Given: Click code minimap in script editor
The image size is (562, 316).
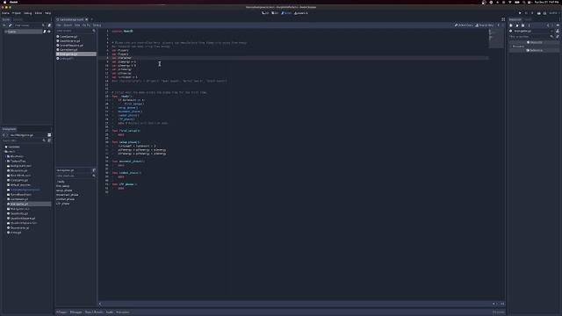Looking at the screenshot, I should click(x=496, y=38).
